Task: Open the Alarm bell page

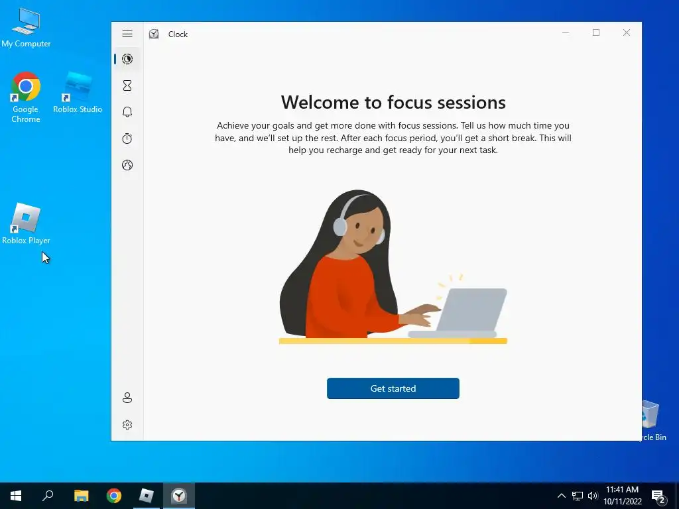Action: pyautogui.click(x=127, y=112)
